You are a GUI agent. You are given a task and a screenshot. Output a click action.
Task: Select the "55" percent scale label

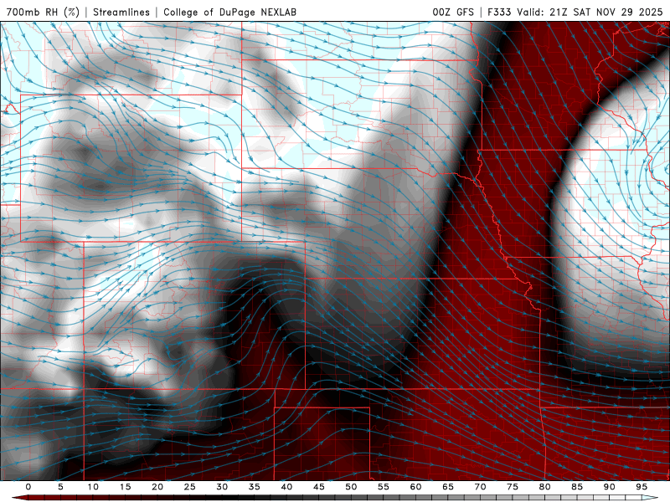pos(384,487)
